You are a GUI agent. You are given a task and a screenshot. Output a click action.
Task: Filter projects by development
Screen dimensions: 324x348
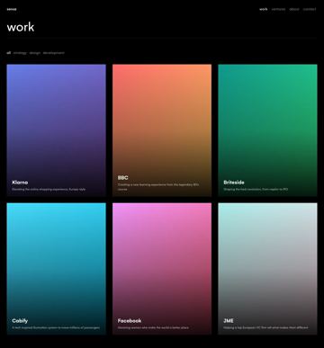pyautogui.click(x=53, y=53)
